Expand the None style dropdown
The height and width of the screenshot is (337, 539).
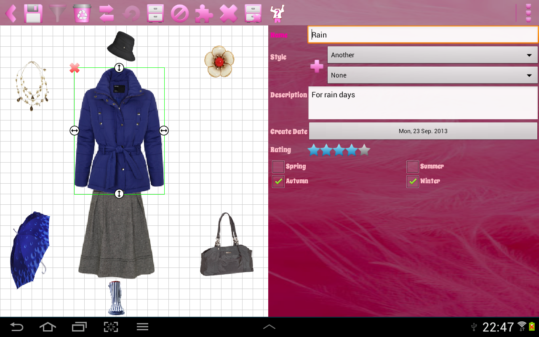tap(432, 75)
